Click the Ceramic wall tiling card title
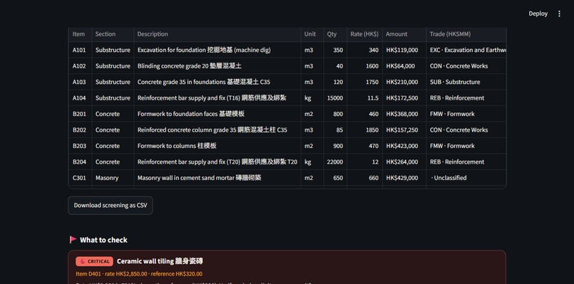The height and width of the screenshot is (284, 574). point(160,261)
